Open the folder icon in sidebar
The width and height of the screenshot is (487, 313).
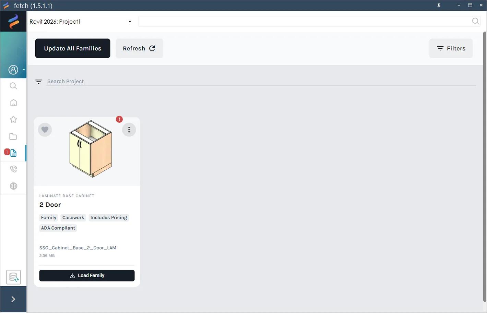[x=13, y=136]
